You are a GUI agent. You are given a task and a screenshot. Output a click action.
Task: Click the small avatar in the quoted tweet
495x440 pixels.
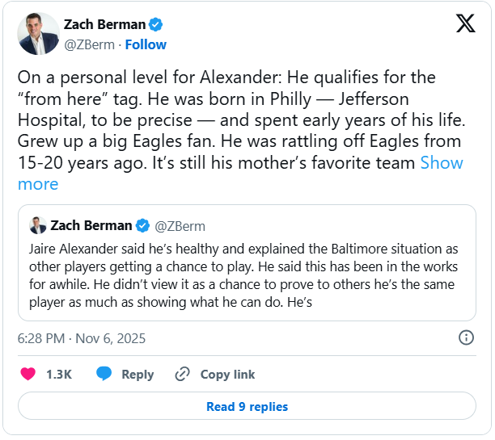pos(38,225)
